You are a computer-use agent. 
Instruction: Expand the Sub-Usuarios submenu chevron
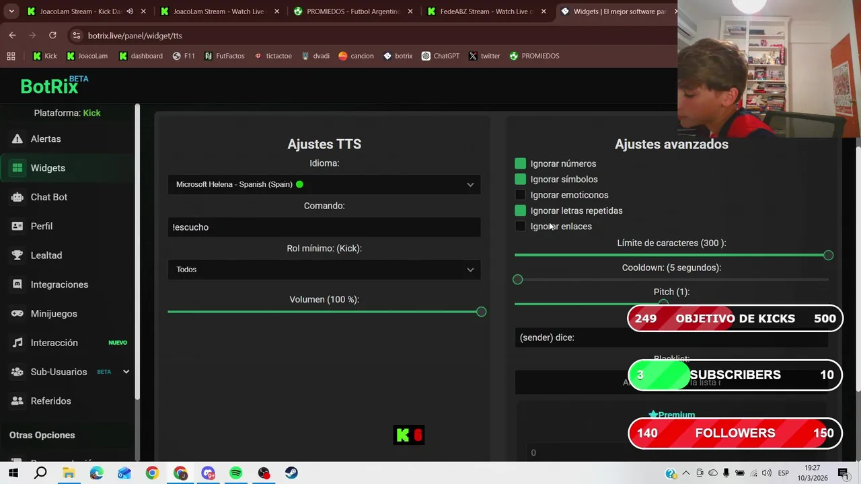[126, 372]
